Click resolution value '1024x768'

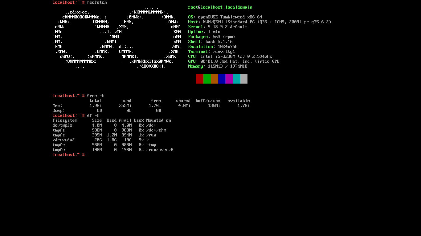pos(228,47)
